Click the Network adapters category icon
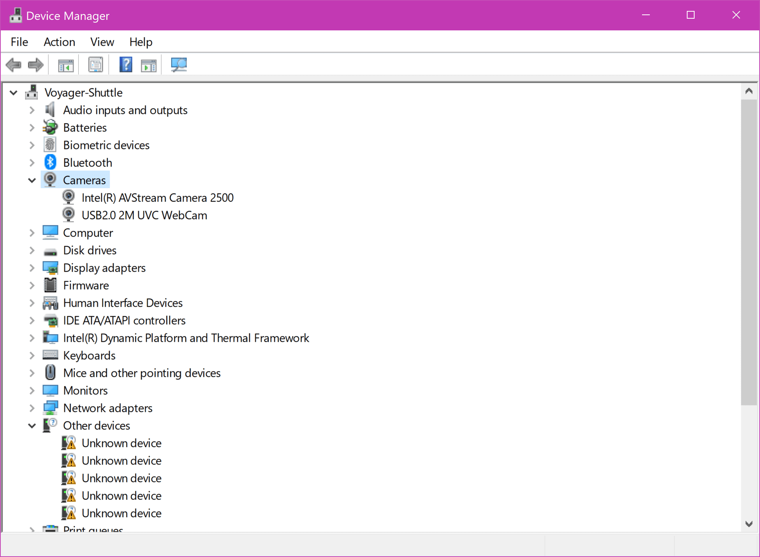 coord(50,408)
